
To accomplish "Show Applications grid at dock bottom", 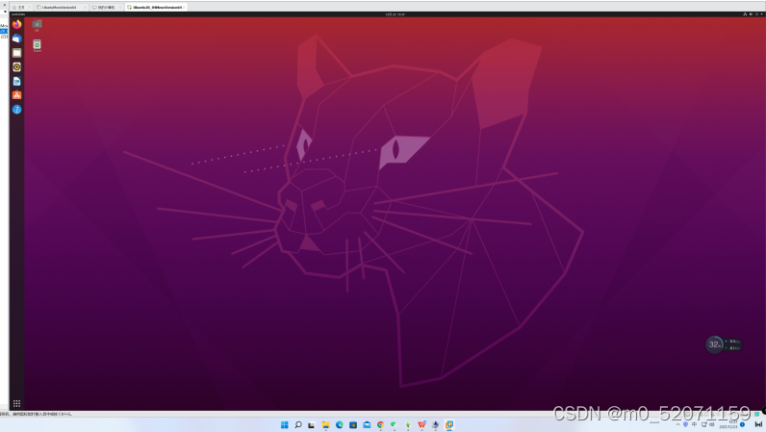I will tap(16, 404).
